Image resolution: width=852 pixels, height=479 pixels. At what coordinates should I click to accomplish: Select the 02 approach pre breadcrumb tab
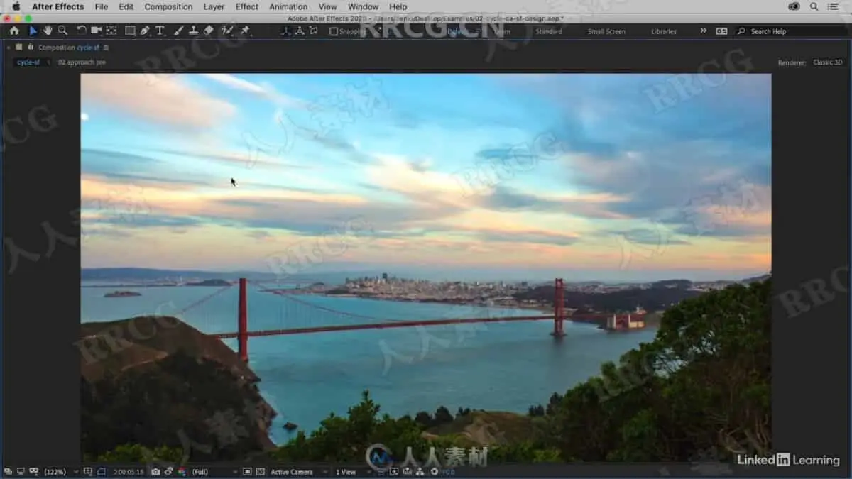coord(82,62)
